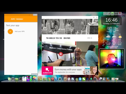126x94 pixels.
Task: Click the green highlighted applet in the top panel
Action: pyautogui.click(x=112, y=14)
